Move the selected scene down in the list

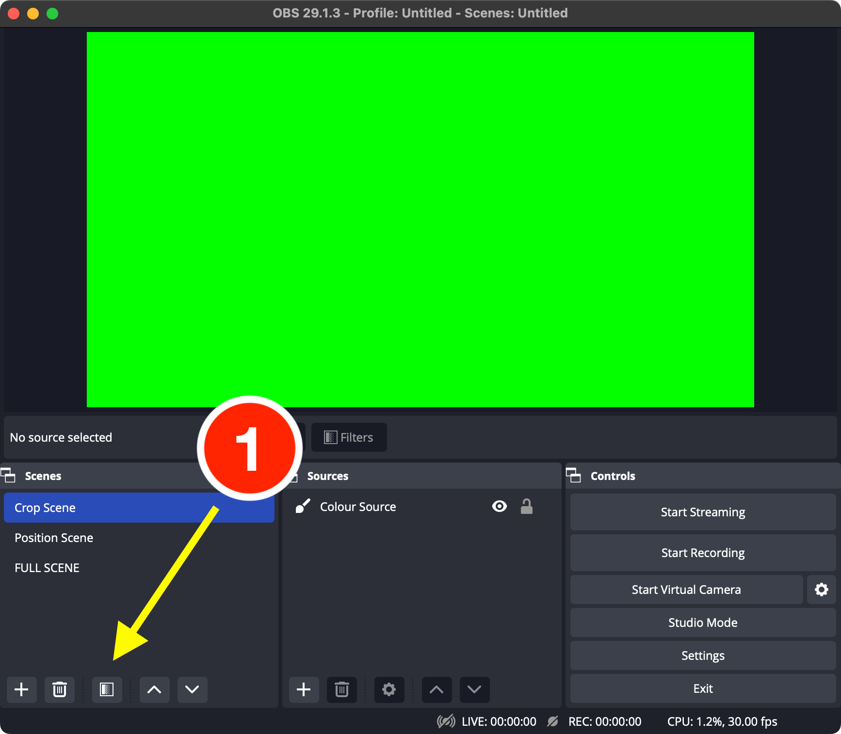click(x=192, y=689)
